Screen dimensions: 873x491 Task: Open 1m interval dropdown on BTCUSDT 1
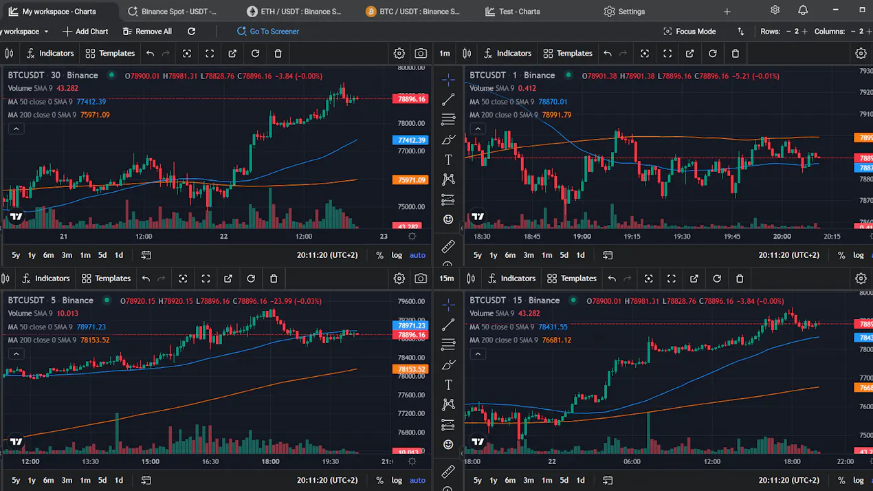click(445, 53)
